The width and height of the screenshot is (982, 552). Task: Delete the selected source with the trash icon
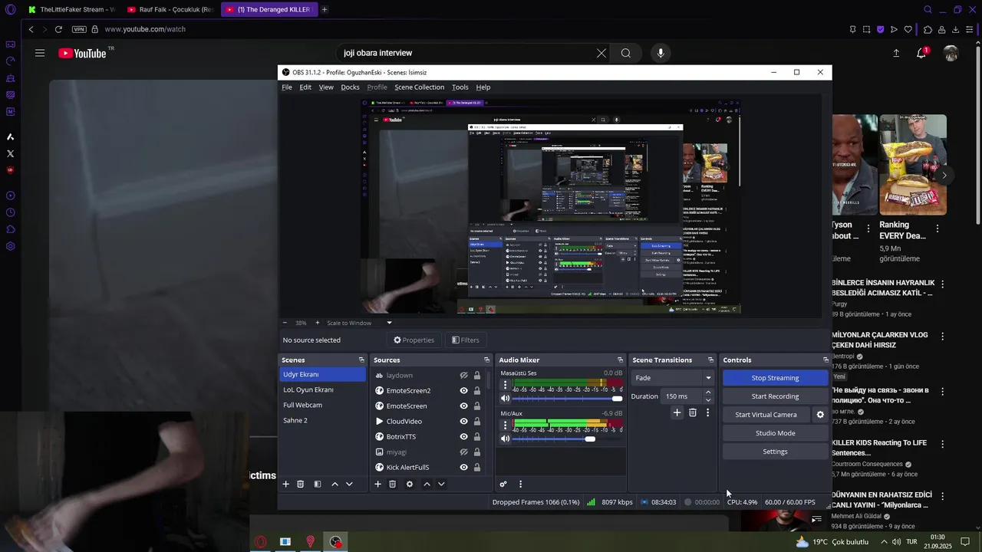392,484
